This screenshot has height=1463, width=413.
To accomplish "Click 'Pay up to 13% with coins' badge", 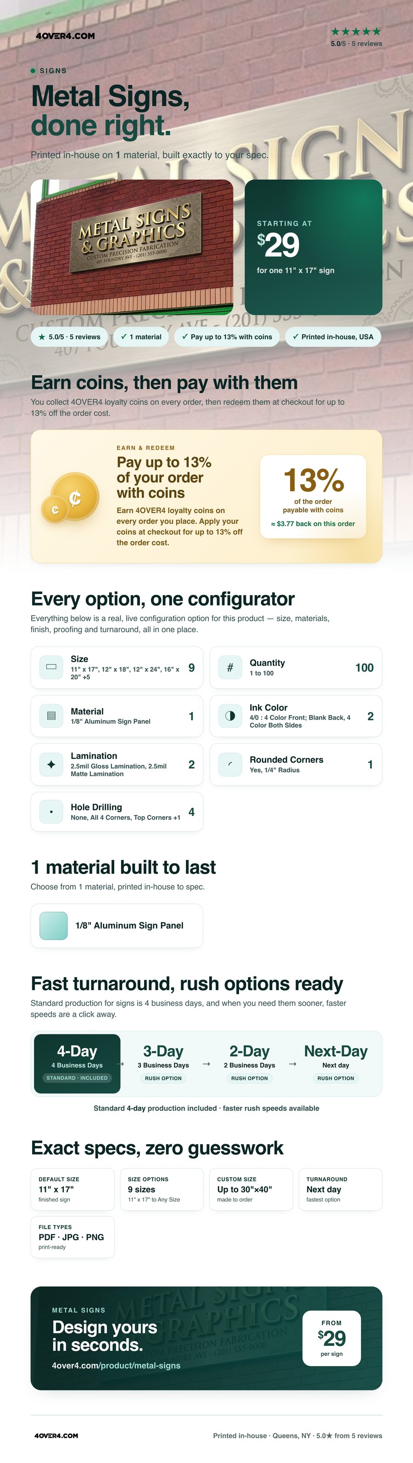I will coord(227,337).
